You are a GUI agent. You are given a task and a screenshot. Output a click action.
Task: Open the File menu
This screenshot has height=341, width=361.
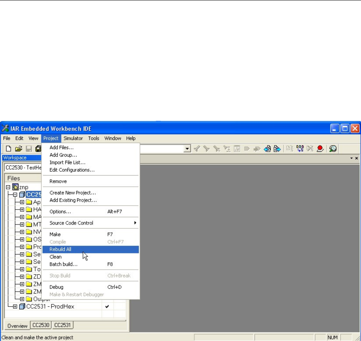[7, 138]
